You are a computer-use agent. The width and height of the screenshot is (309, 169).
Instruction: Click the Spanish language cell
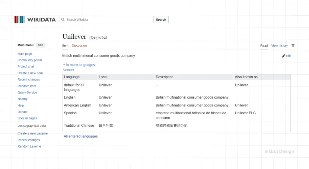[70, 113]
